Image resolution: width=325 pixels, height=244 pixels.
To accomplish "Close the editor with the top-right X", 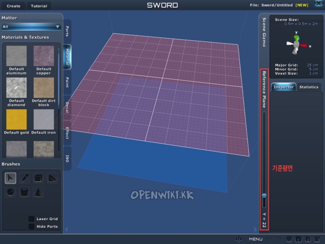I will click(319, 3).
